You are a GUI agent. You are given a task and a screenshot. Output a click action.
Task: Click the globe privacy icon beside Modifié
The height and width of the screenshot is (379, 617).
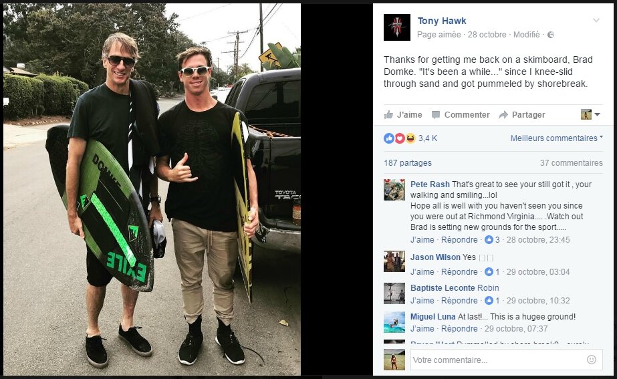click(x=551, y=35)
